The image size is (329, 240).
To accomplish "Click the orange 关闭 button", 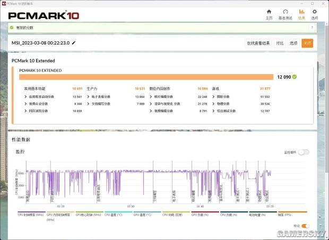I will (307, 43).
